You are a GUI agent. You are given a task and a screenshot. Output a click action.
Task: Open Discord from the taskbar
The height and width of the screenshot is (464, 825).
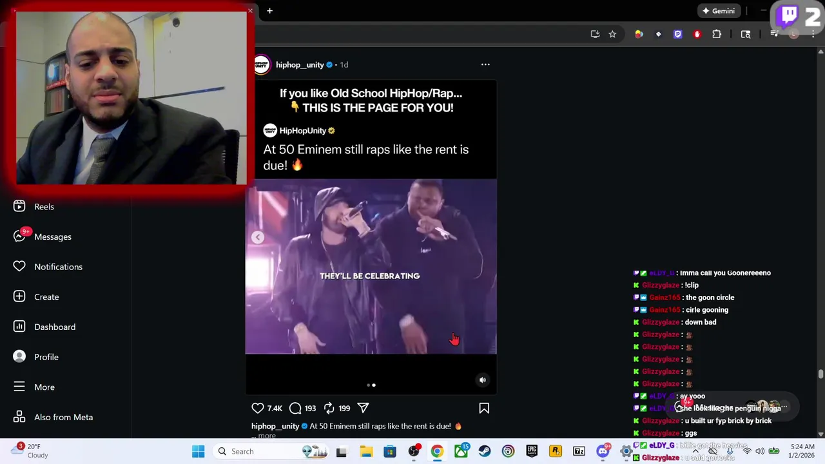click(x=603, y=451)
